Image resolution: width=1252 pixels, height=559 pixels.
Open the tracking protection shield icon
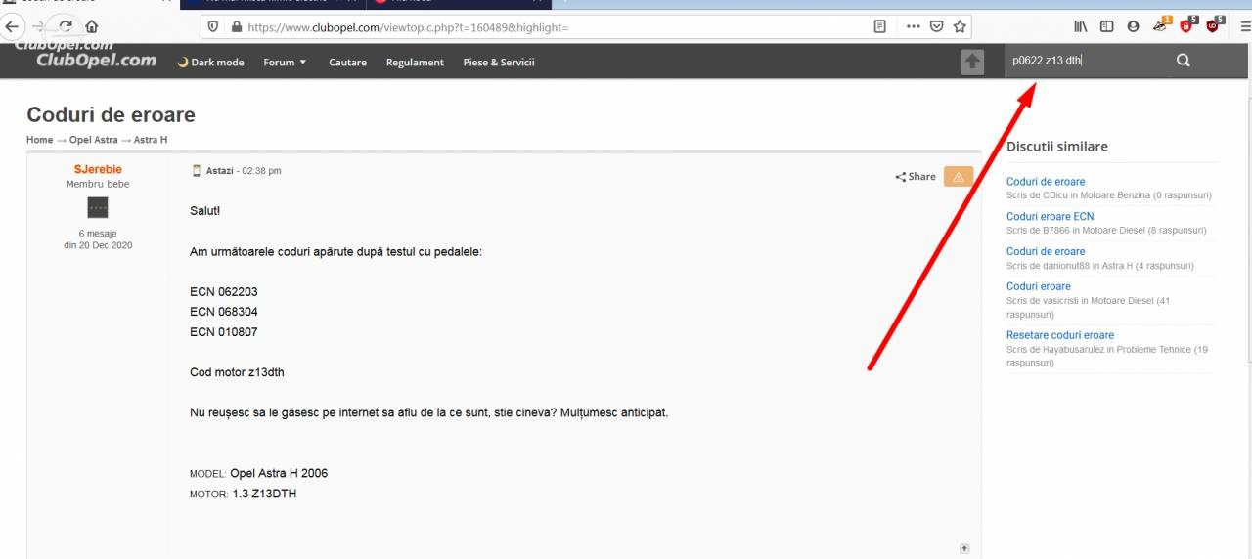coord(213,27)
